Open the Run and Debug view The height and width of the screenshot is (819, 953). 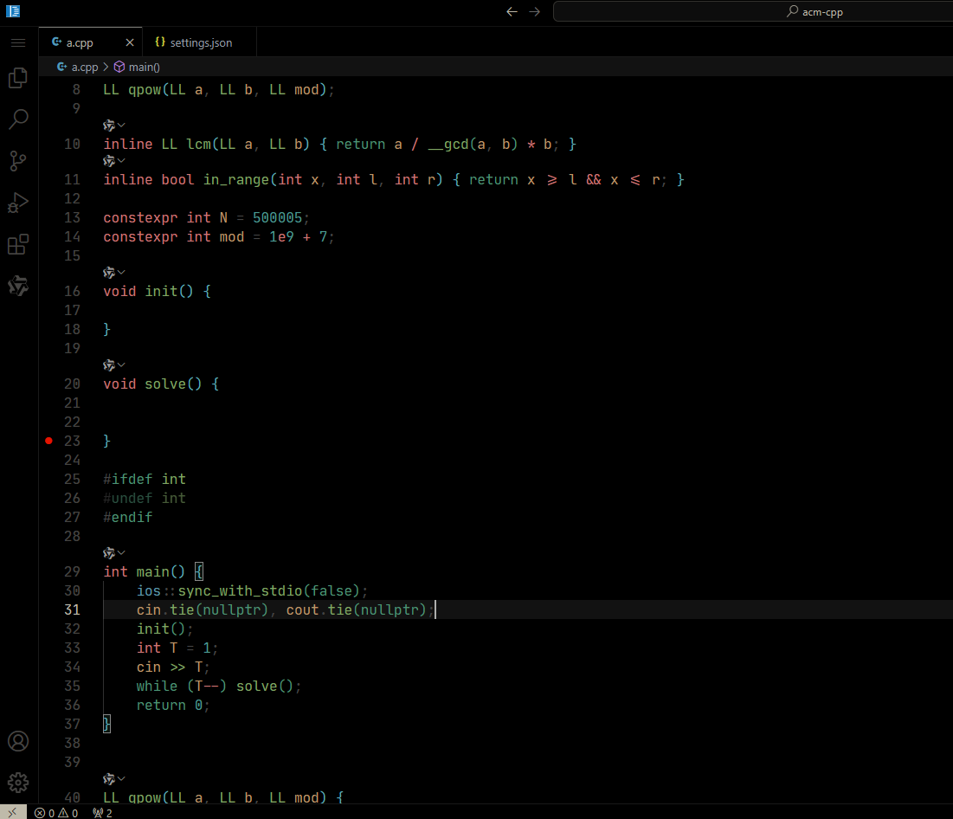(x=18, y=203)
